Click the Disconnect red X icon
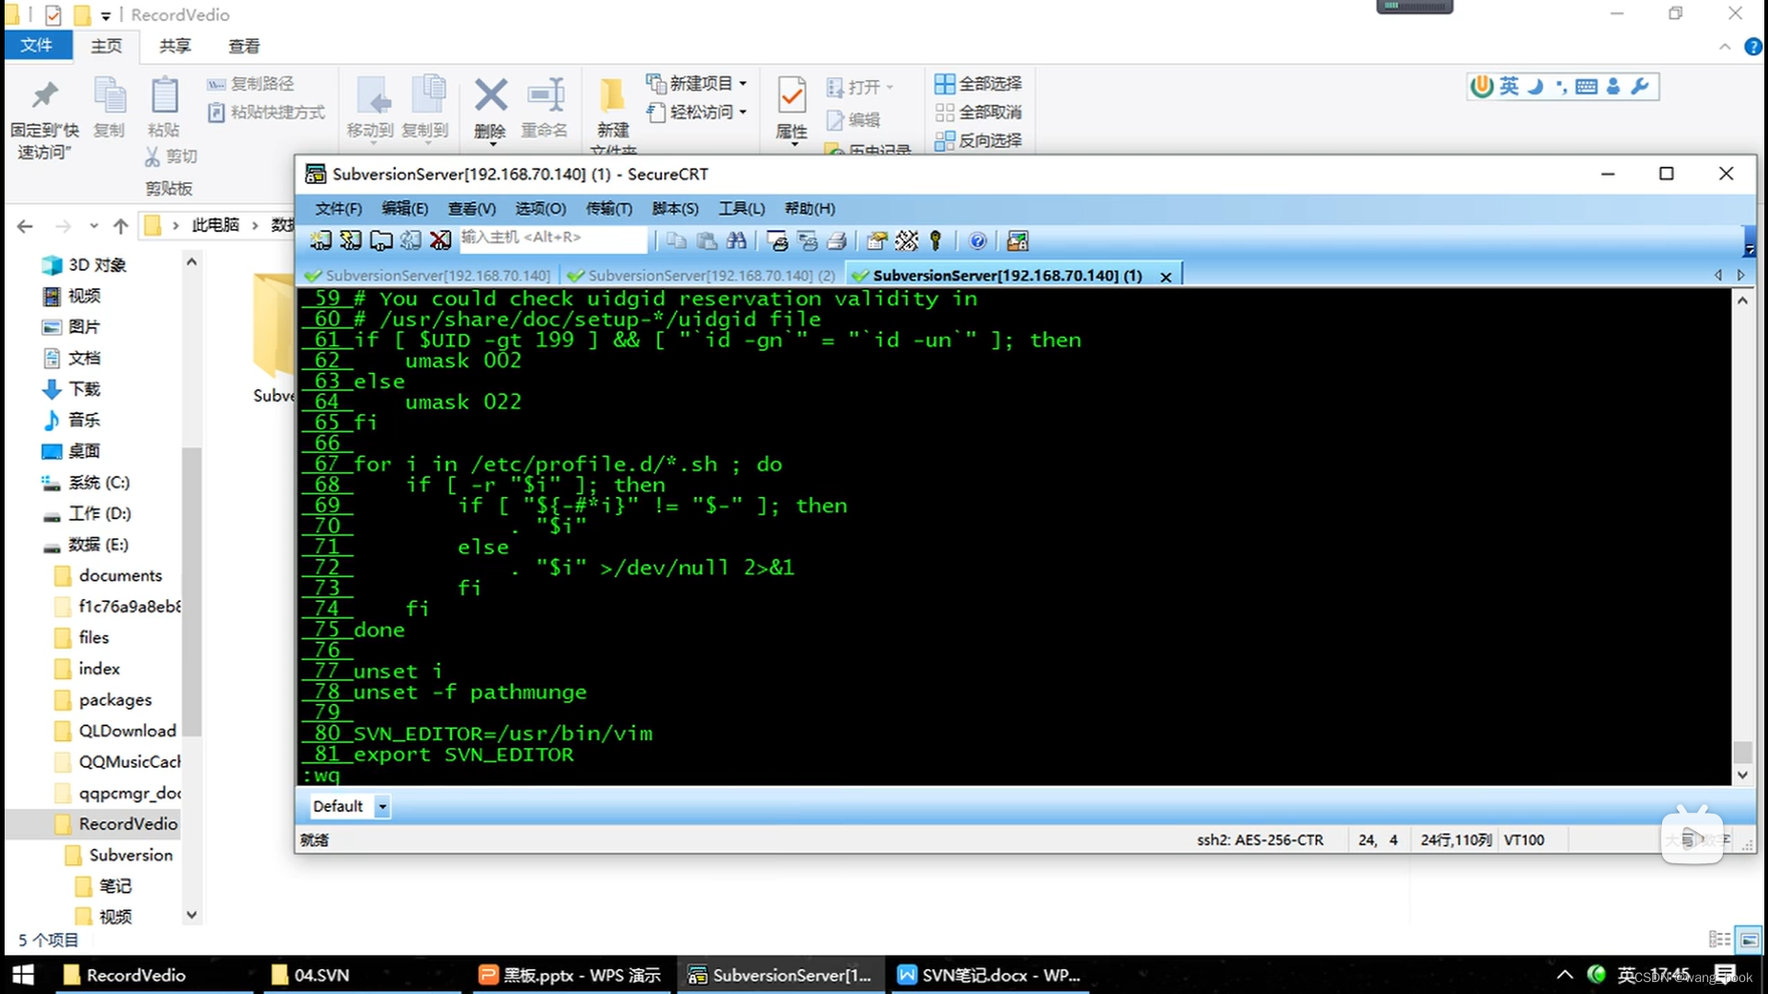The height and width of the screenshot is (994, 1768). tap(441, 241)
